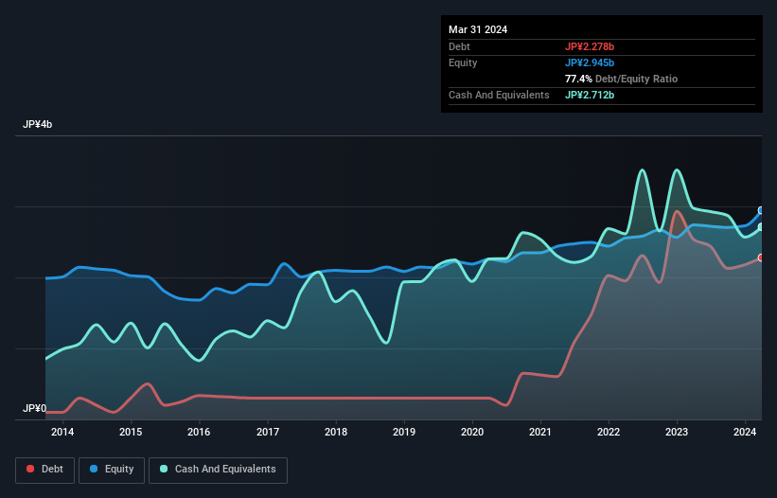The height and width of the screenshot is (498, 777).
Task: Toggle the Debt legend button
Action: click(x=44, y=469)
